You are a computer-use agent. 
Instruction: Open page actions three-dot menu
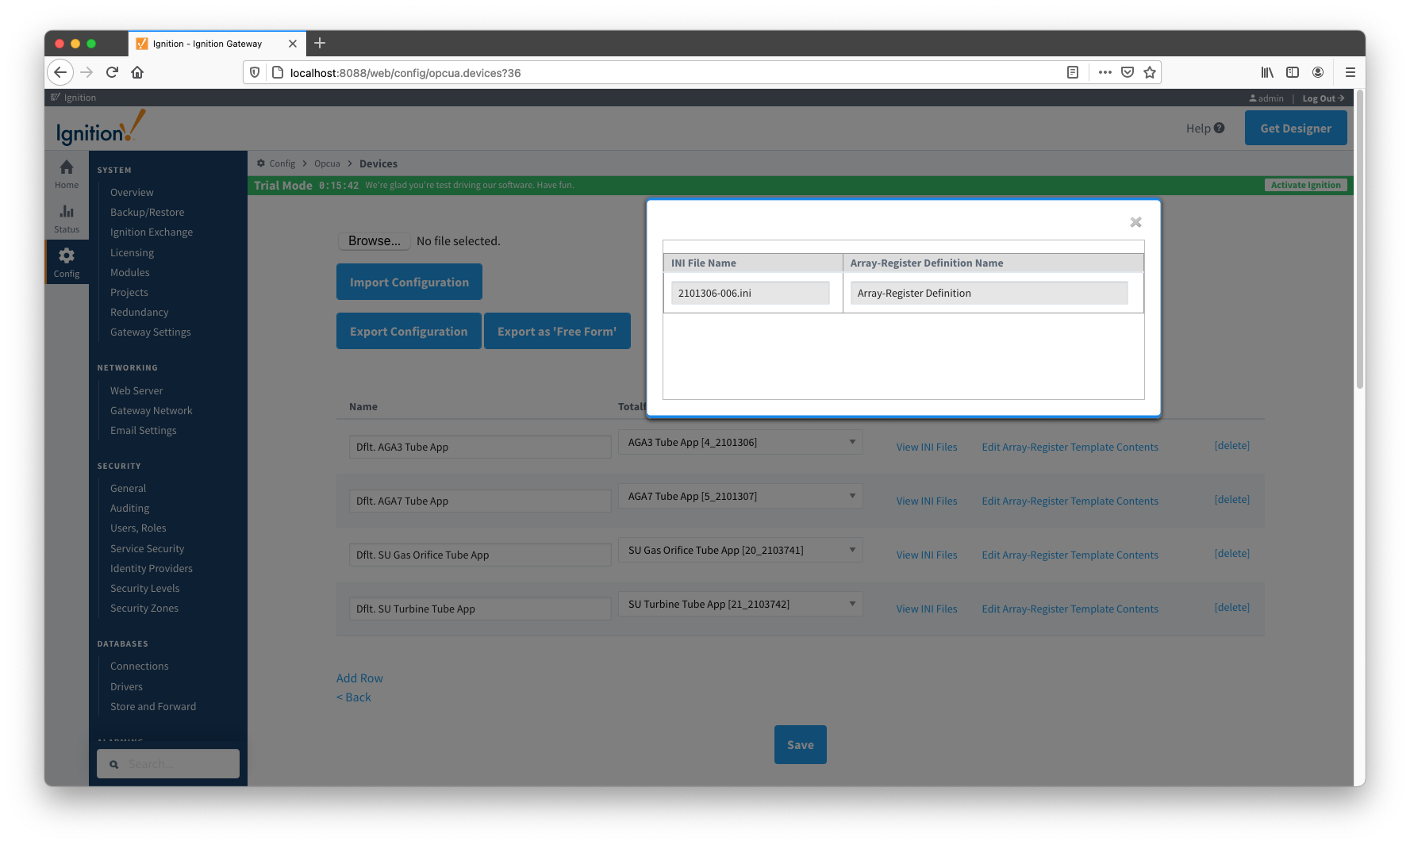[x=1105, y=72]
